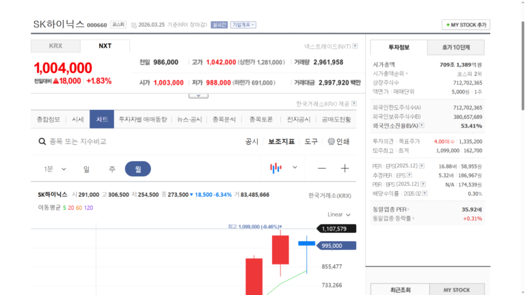Open the 기업개요 dropdown
Image resolution: width=525 pixels, height=295 pixels.
coord(243,25)
